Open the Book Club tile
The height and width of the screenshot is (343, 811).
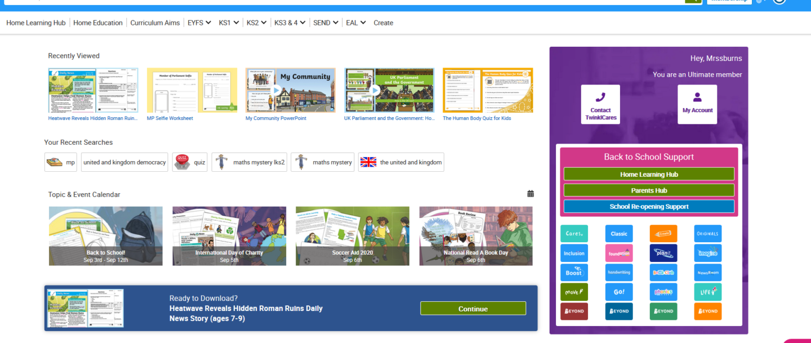tap(663, 273)
